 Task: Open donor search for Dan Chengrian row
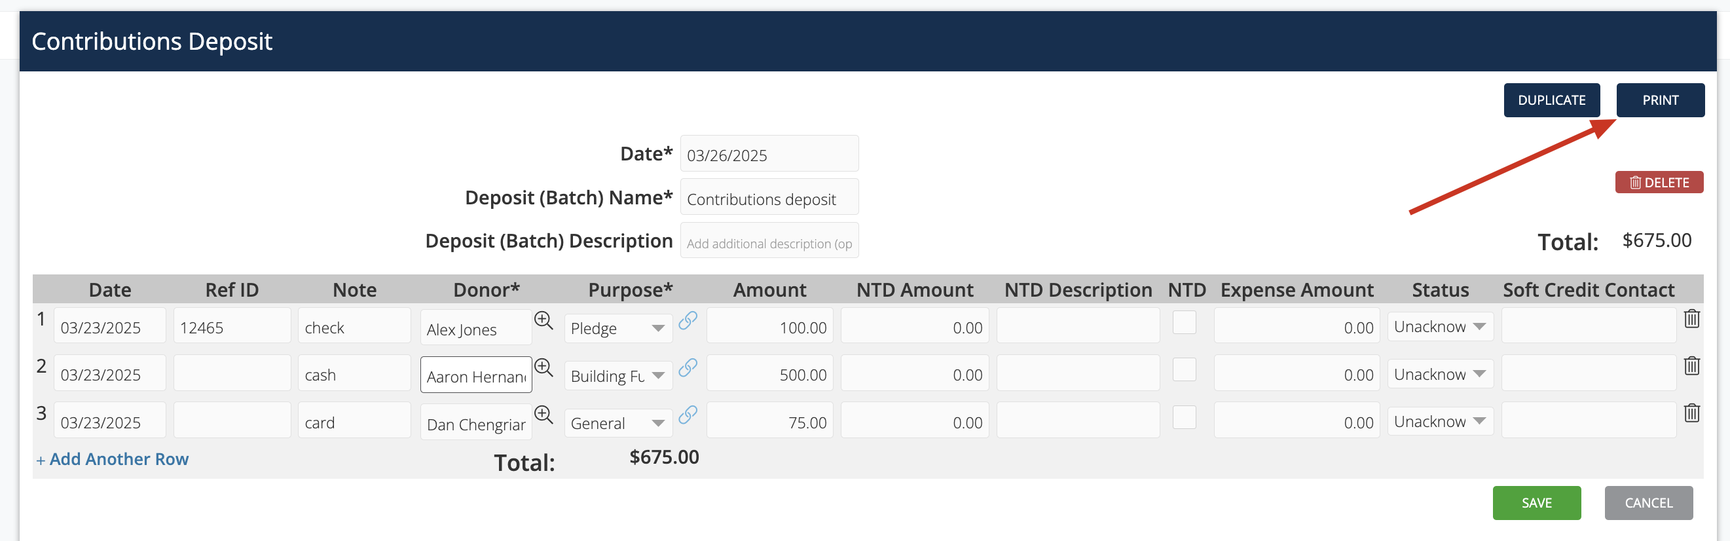pyautogui.click(x=543, y=415)
